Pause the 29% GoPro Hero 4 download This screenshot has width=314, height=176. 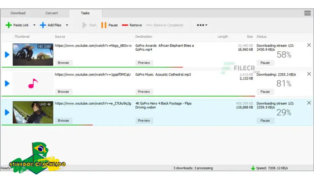pyautogui.click(x=265, y=121)
